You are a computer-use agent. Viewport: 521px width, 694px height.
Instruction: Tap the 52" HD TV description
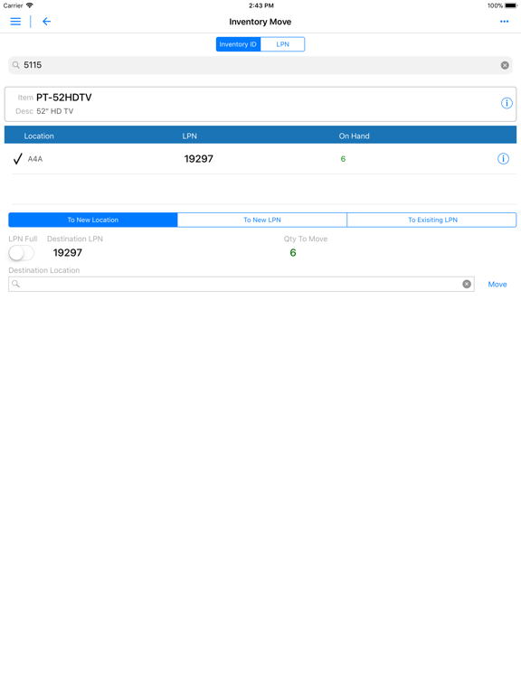coord(55,111)
